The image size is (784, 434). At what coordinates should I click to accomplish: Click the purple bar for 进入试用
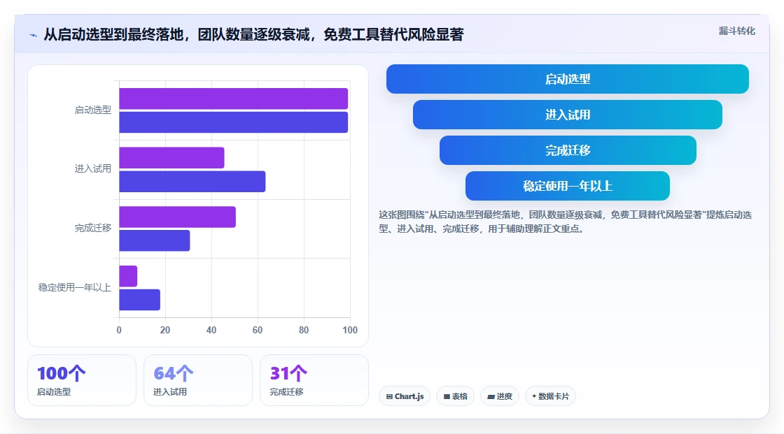pos(171,158)
